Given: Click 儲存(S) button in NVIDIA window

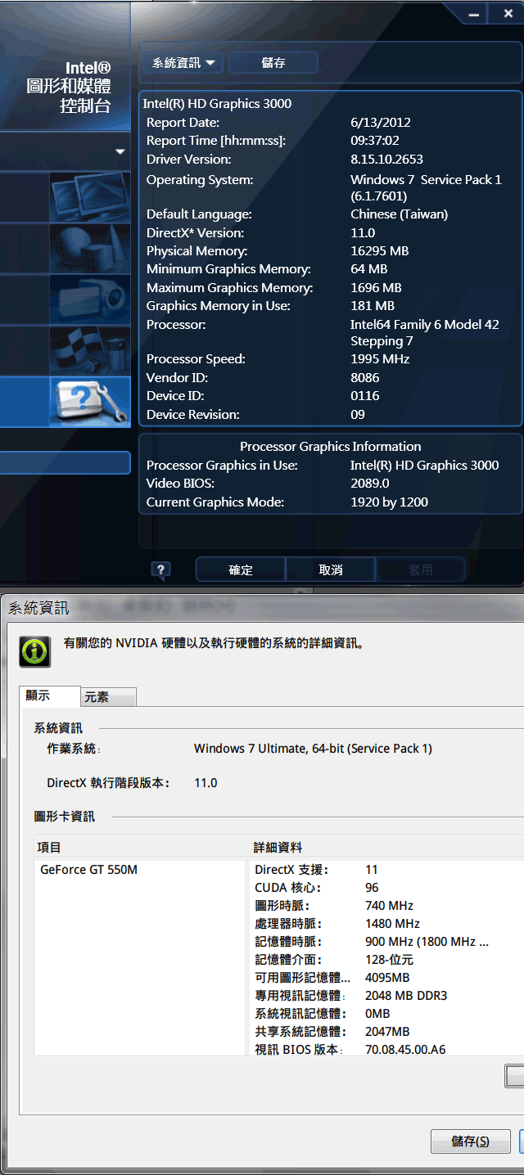Looking at the screenshot, I should tap(471, 1141).
